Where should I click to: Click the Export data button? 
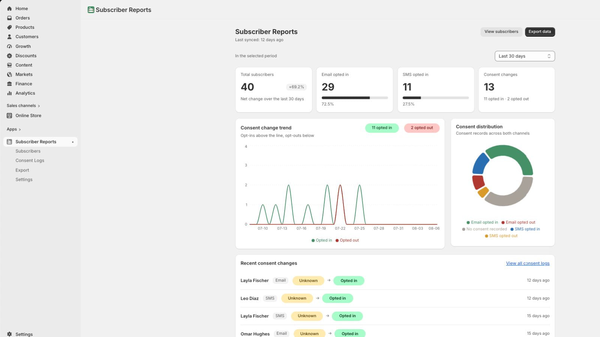pyautogui.click(x=540, y=32)
